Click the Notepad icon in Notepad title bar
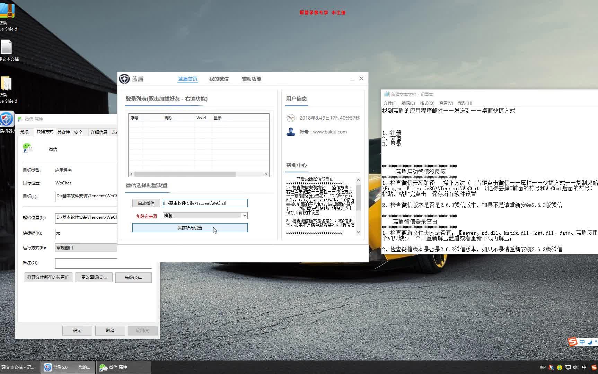 click(x=387, y=94)
